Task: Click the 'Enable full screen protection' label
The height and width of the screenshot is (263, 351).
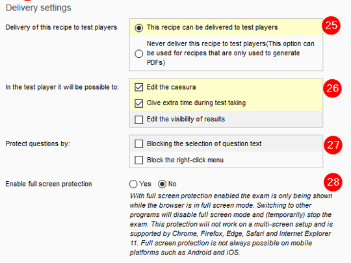Action: point(49,184)
